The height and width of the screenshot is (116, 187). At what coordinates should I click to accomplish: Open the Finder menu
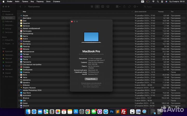click(x=10, y=2)
